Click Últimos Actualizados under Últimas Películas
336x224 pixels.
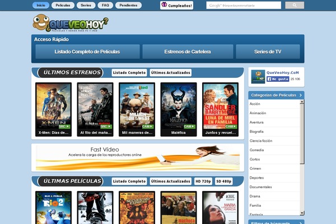pyautogui.click(x=171, y=181)
